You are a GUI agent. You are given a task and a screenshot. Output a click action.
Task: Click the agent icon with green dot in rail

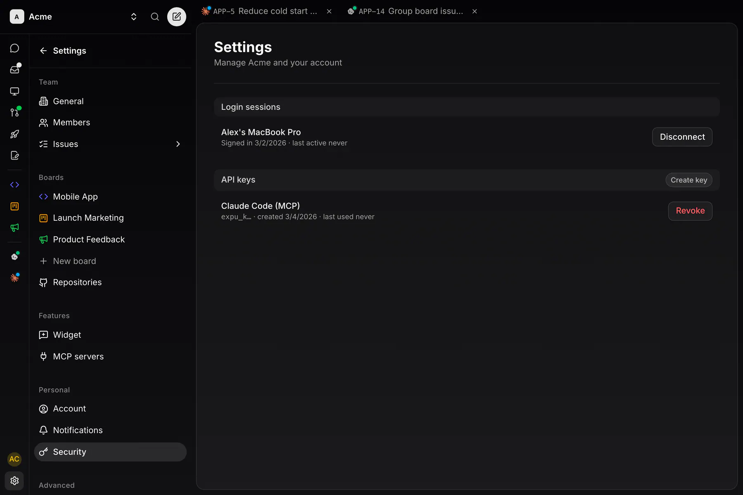click(x=14, y=257)
